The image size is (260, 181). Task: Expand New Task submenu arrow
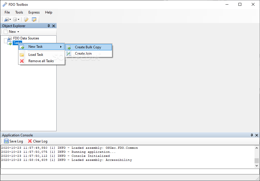[61, 47]
